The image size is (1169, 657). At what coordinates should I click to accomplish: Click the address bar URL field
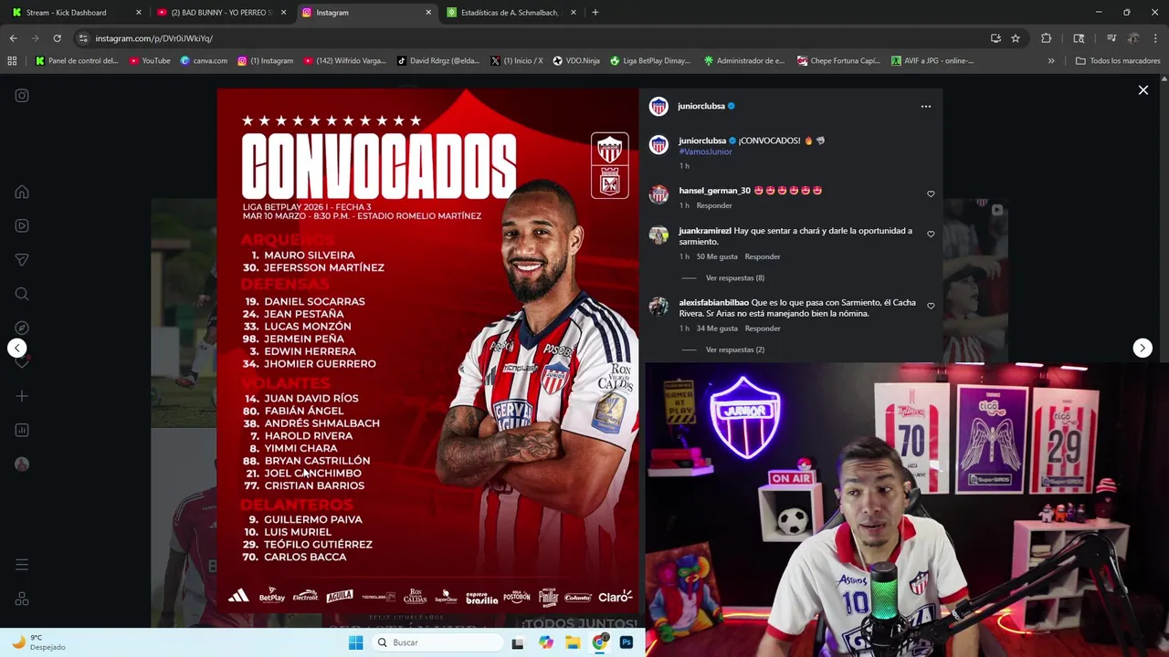(x=530, y=38)
